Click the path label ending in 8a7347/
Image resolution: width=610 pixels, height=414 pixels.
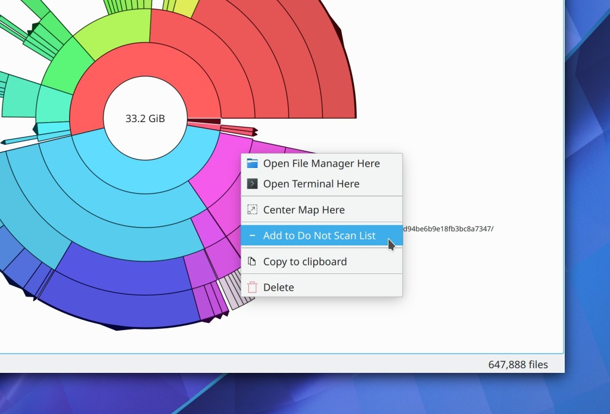click(448, 229)
